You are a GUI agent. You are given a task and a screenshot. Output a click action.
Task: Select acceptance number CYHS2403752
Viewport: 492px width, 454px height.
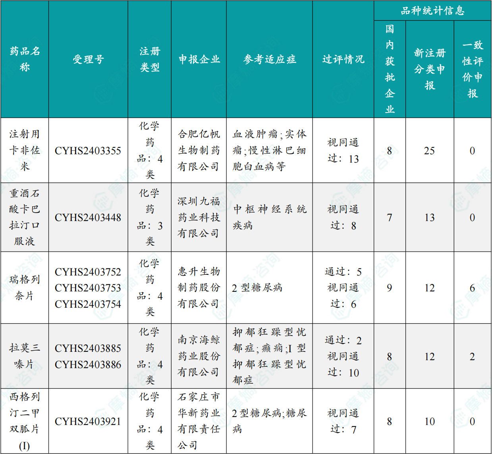point(88,272)
